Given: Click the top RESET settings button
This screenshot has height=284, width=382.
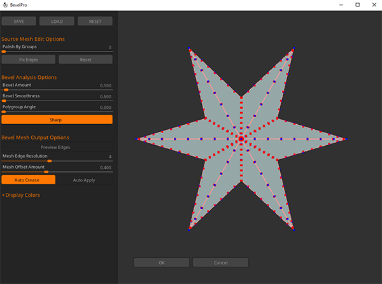Looking at the screenshot, I should tap(95, 21).
